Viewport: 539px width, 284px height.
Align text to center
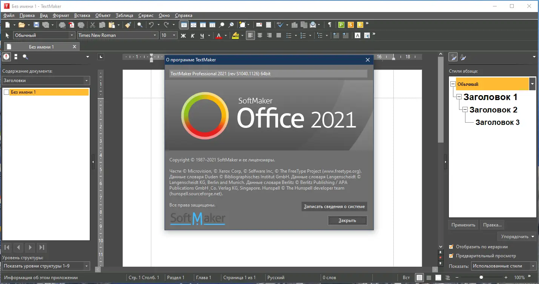(x=260, y=35)
